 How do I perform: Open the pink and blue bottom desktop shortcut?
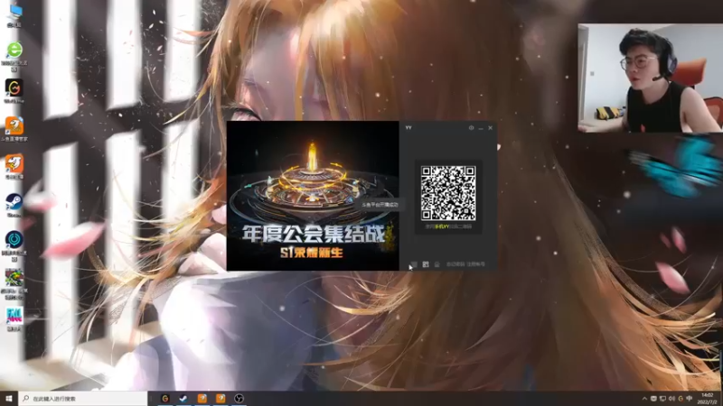pyautogui.click(x=14, y=318)
